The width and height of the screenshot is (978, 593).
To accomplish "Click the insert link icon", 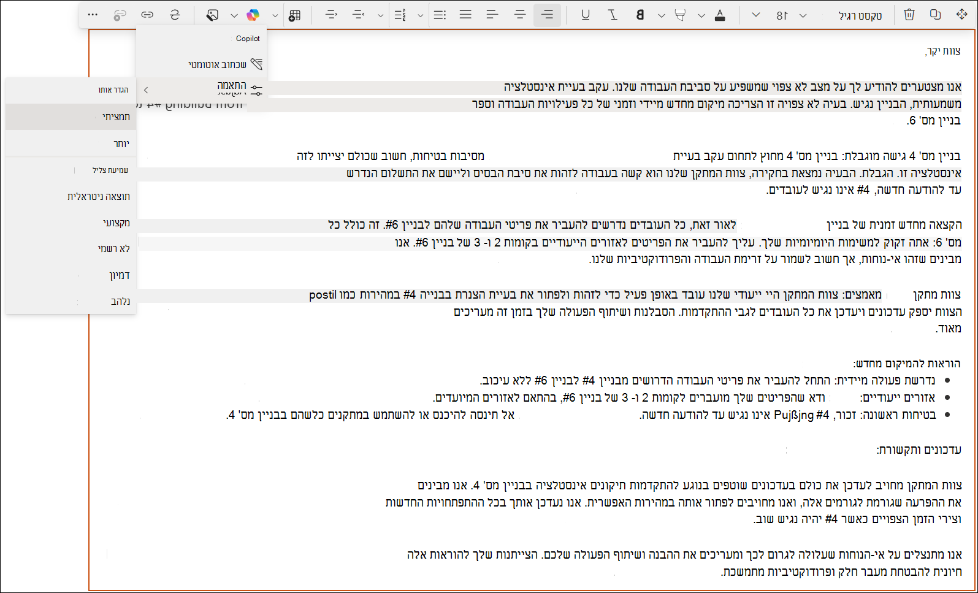I will 147,15.
